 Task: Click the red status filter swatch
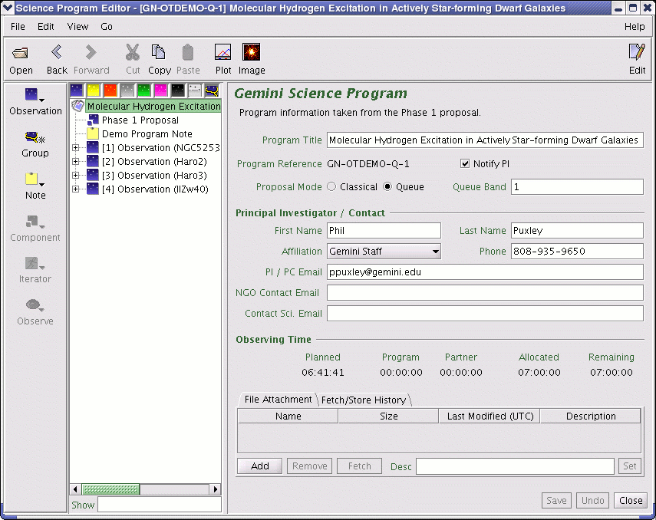pyautogui.click(x=110, y=90)
